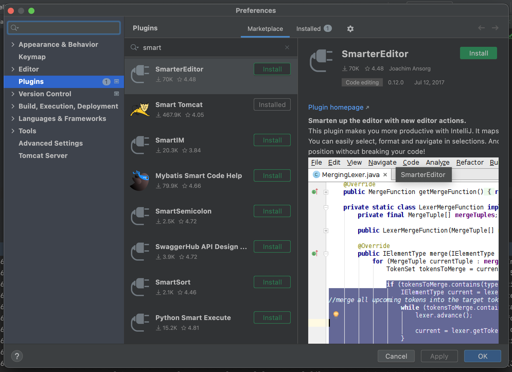The width and height of the screenshot is (512, 372).
Task: Switch to the Installed tab
Action: [x=308, y=29]
